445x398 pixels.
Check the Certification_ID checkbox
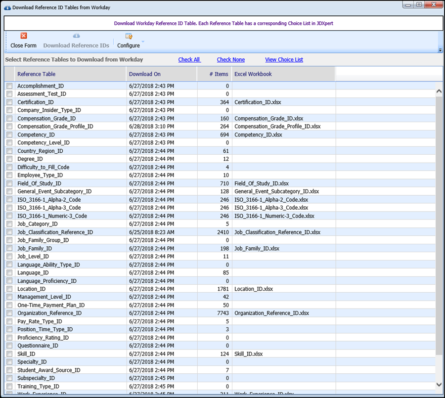[10, 102]
